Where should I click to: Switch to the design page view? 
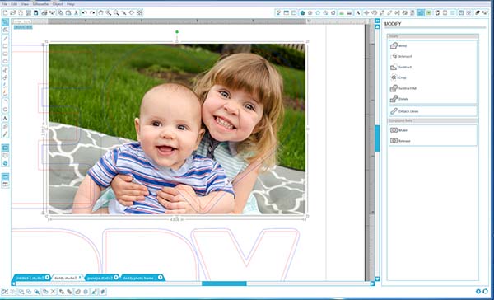[5, 148]
